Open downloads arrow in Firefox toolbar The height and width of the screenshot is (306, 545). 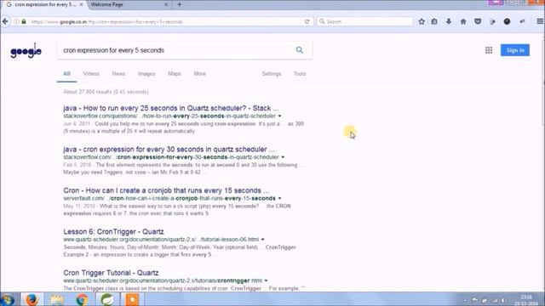click(449, 21)
